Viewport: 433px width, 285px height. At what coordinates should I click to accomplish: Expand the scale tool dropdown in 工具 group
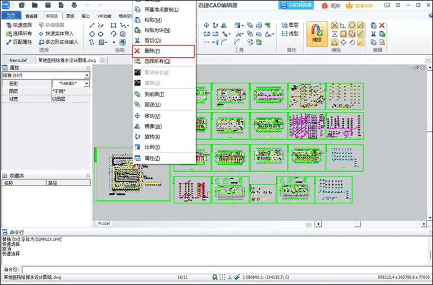click(x=242, y=26)
